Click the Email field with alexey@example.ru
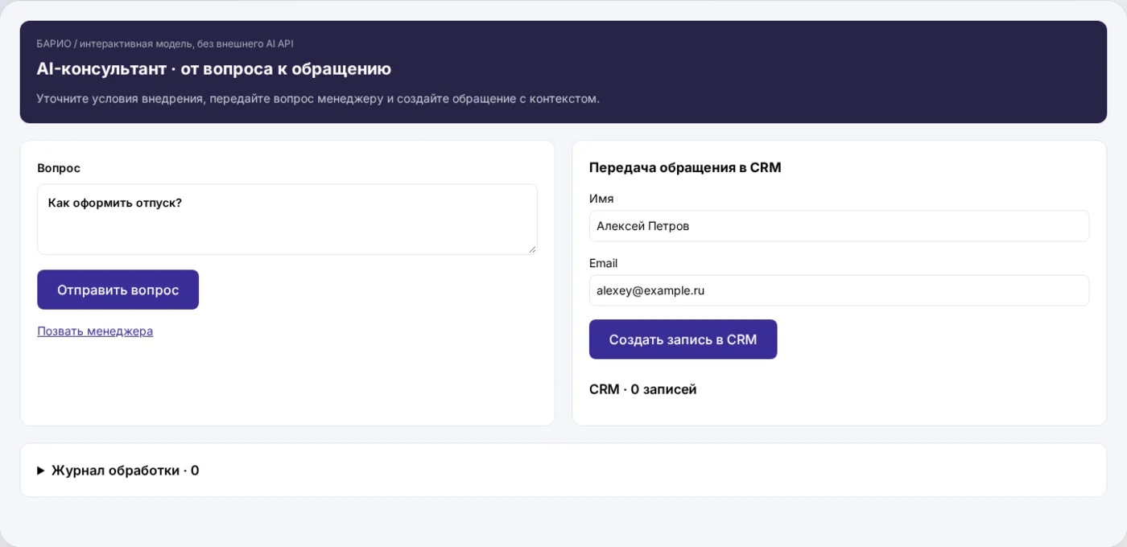Viewport: 1127px width, 547px height. [839, 290]
